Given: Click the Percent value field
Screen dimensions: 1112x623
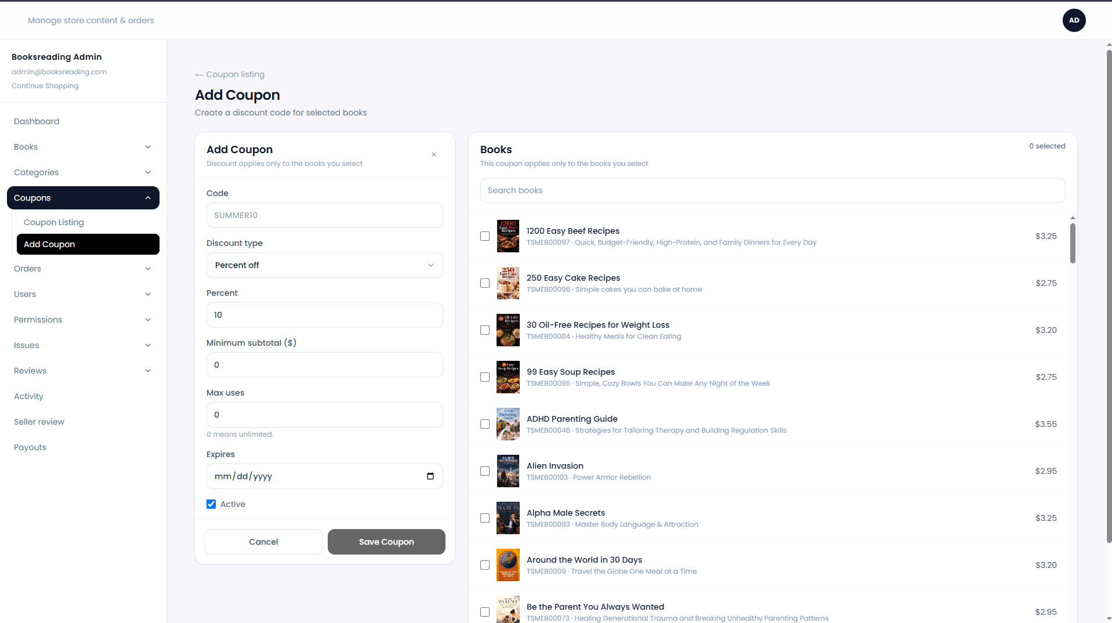Looking at the screenshot, I should [x=324, y=315].
